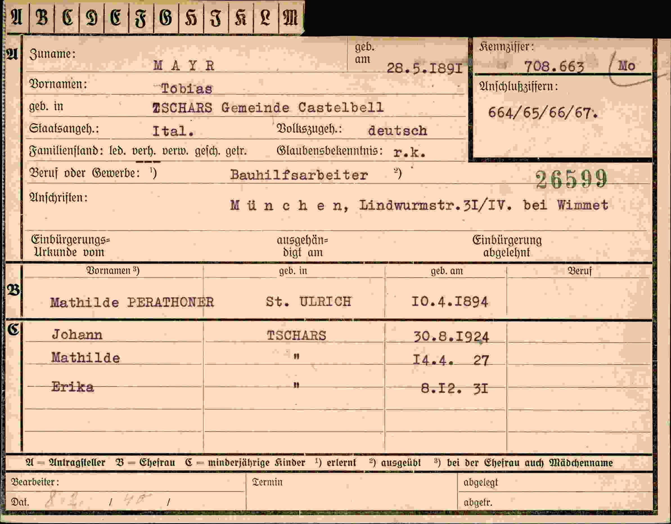Image resolution: width=671 pixels, height=524 pixels.
Task: Click the ausgehändigt am label
Action: (303, 246)
